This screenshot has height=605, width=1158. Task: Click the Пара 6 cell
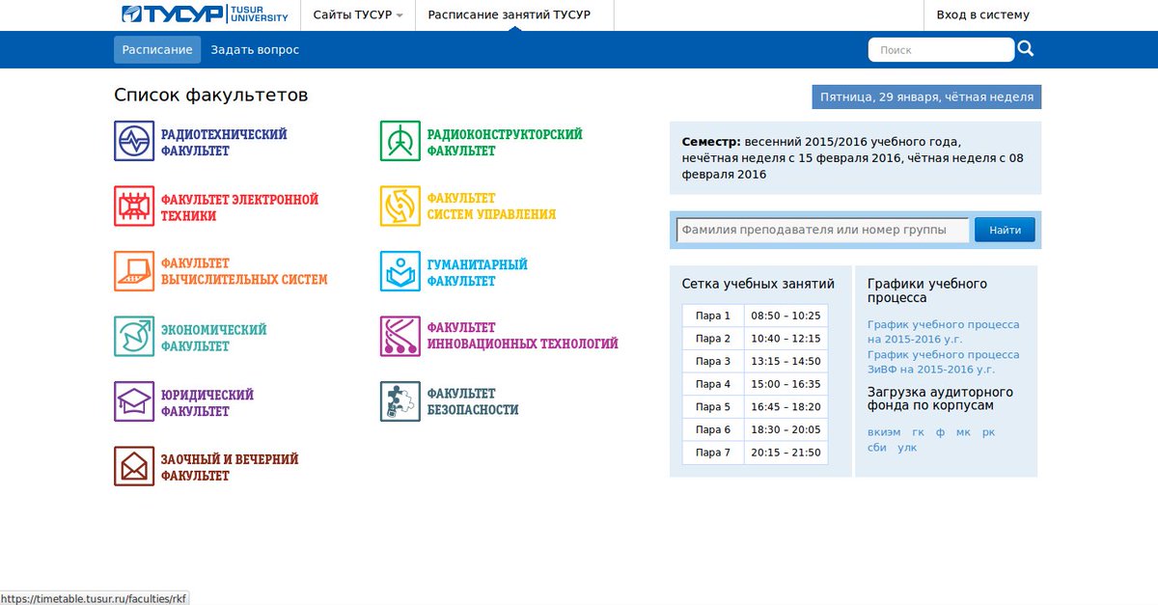coord(713,429)
